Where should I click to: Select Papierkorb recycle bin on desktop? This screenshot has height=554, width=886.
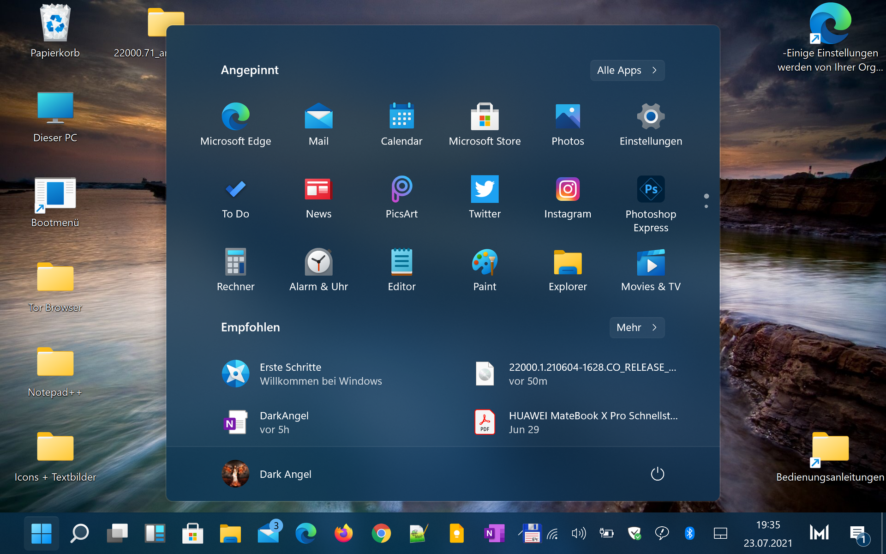click(x=55, y=31)
